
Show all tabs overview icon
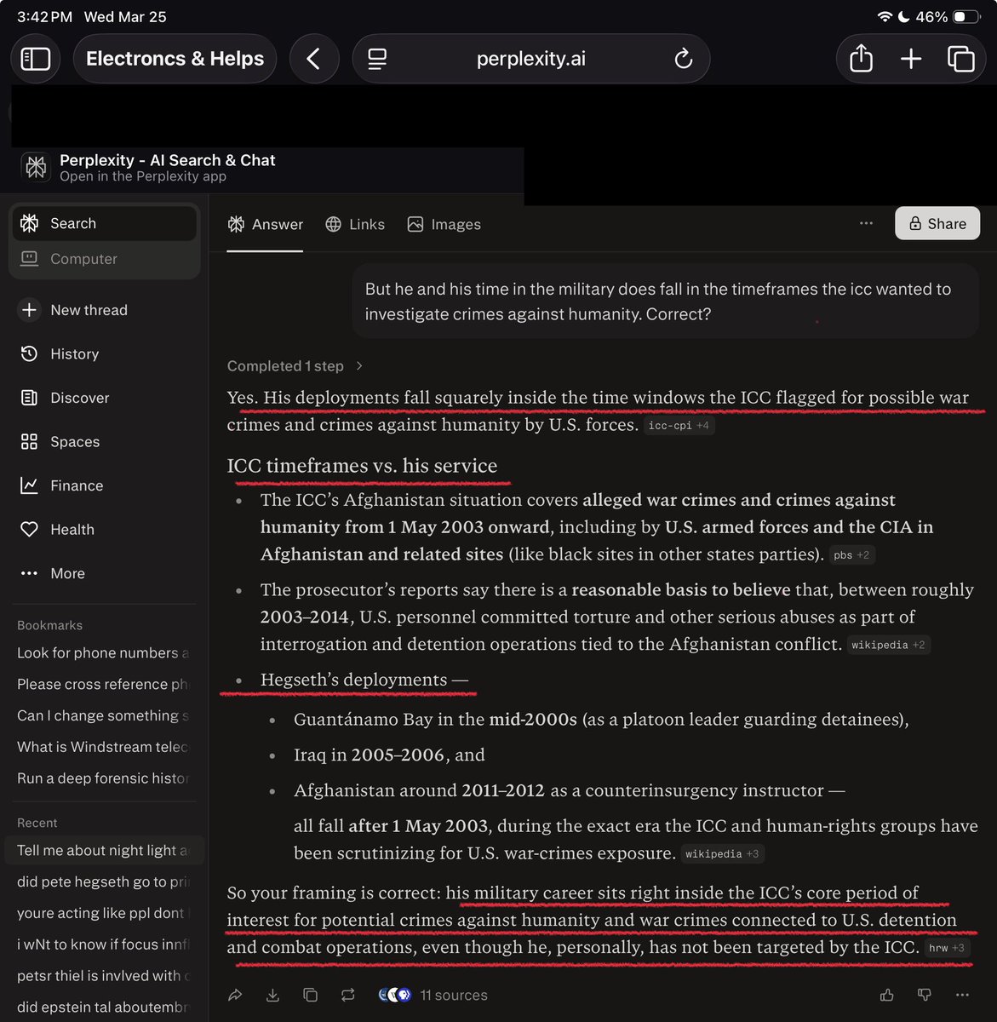click(960, 59)
